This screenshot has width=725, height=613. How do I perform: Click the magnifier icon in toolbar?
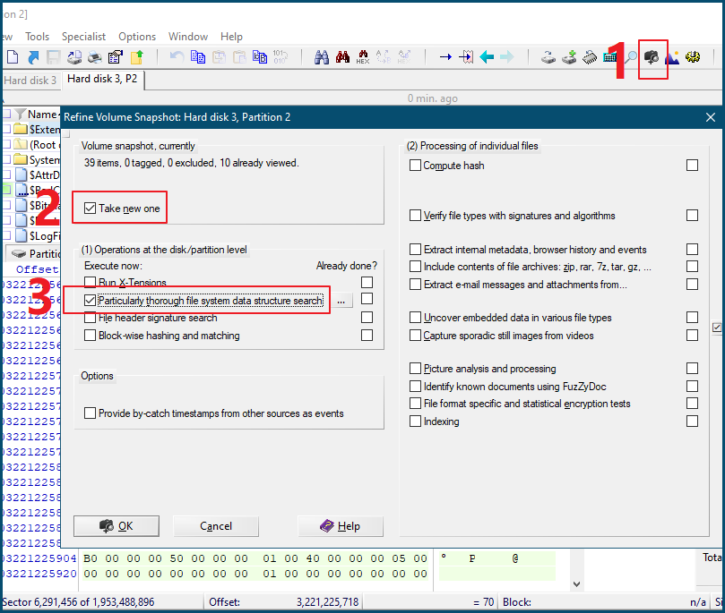(631, 57)
